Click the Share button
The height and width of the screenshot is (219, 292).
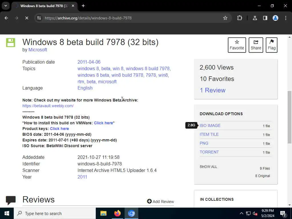pyautogui.click(x=256, y=45)
